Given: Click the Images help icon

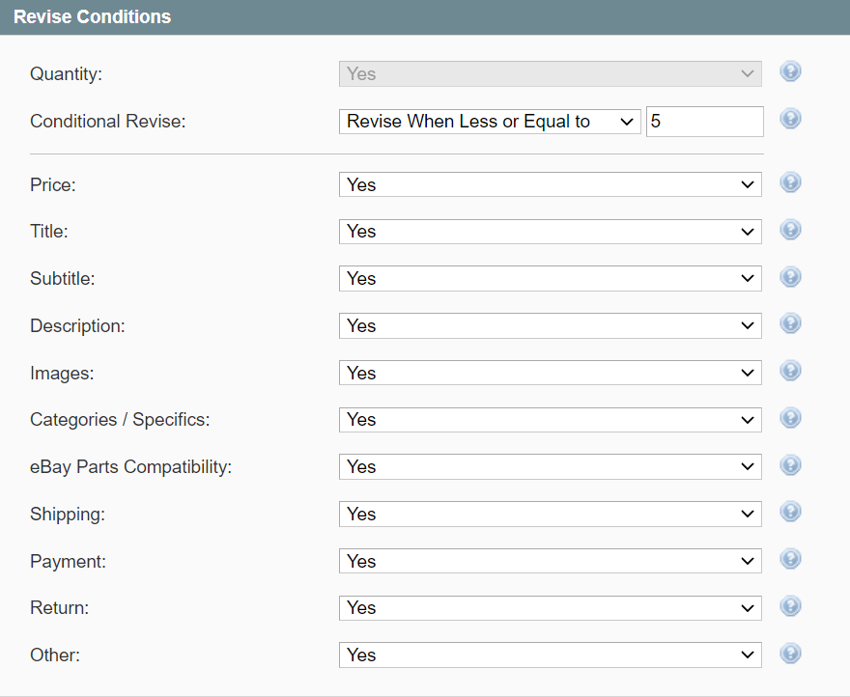Looking at the screenshot, I should click(x=790, y=371).
